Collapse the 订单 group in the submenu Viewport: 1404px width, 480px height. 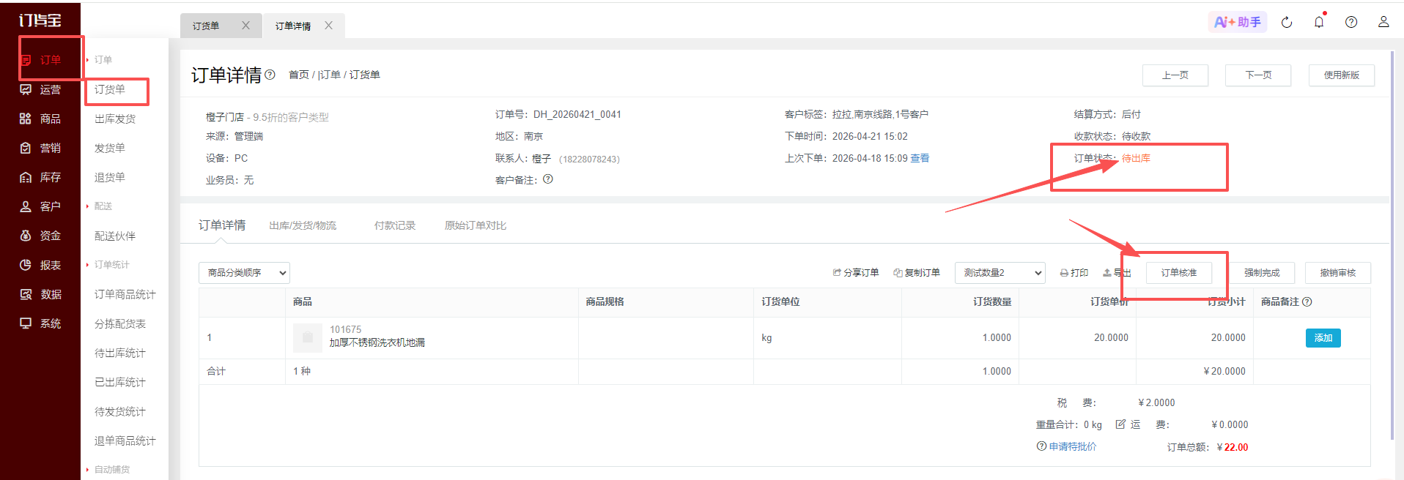(x=99, y=60)
